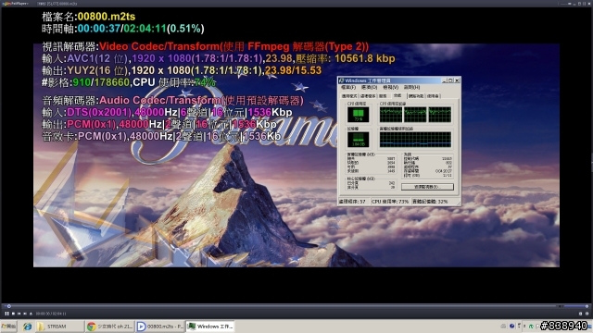Click the elapsed time readout in control bar

click(x=51, y=314)
